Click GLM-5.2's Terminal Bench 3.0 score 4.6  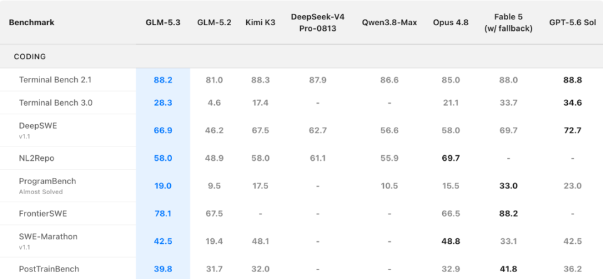coord(214,103)
